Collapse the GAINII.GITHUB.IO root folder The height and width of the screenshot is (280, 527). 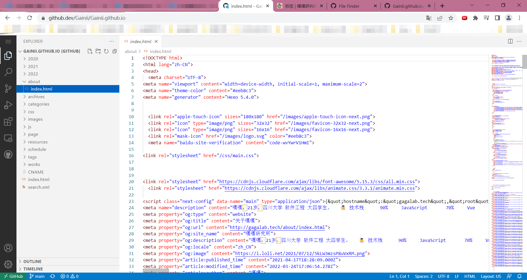pos(52,51)
